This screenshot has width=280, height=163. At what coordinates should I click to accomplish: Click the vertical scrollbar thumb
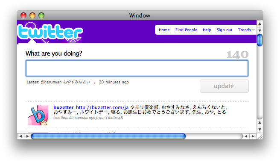[x=260, y=40]
